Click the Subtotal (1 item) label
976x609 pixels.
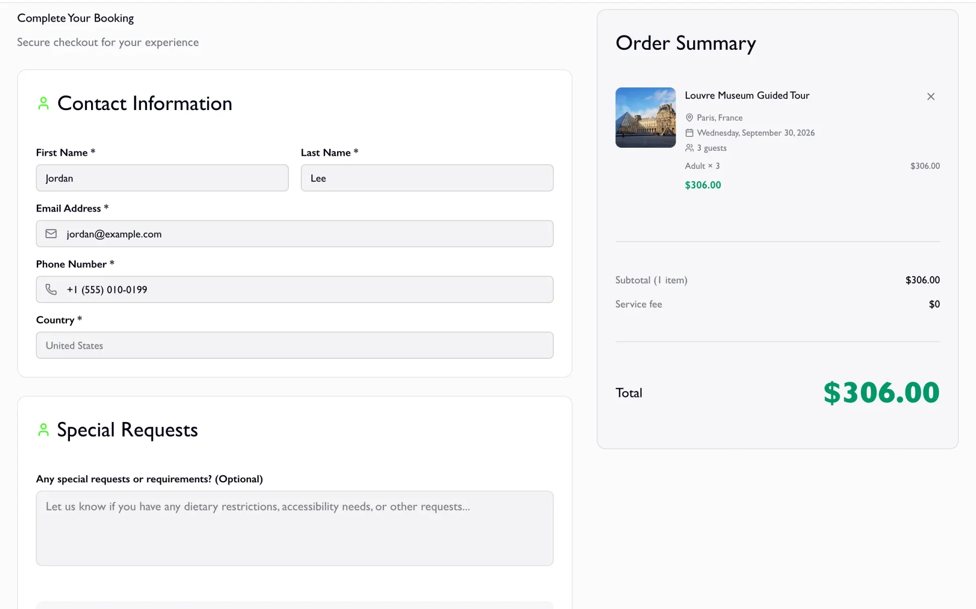[x=650, y=280]
